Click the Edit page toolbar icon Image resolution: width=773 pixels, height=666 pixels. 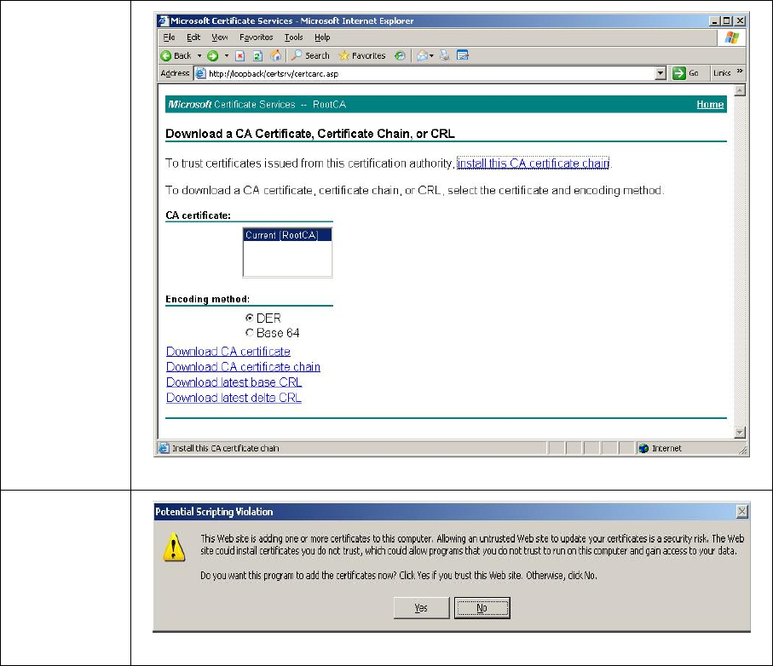point(463,55)
